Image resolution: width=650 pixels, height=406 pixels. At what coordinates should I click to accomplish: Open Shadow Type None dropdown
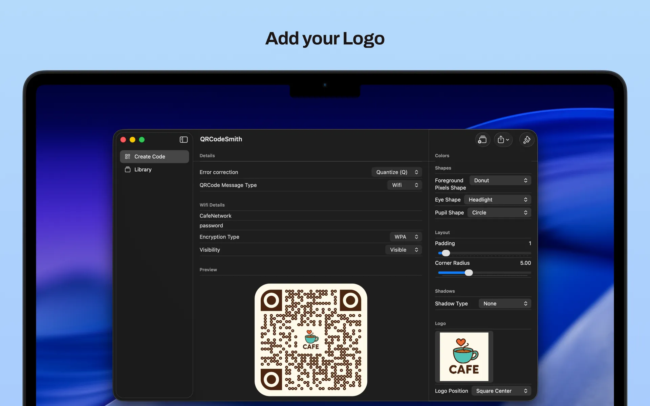(504, 303)
